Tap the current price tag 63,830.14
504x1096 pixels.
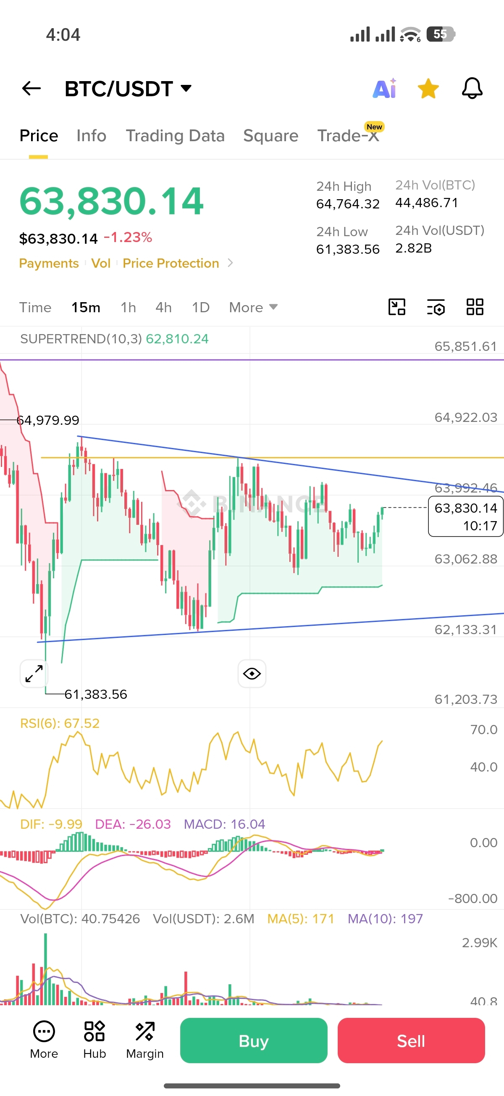tap(466, 516)
